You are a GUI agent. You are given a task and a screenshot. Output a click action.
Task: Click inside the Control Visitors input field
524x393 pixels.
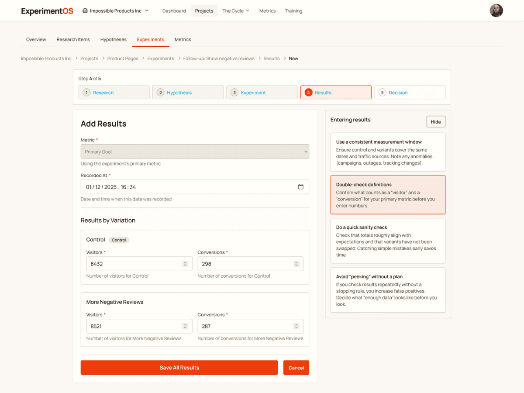click(x=131, y=264)
